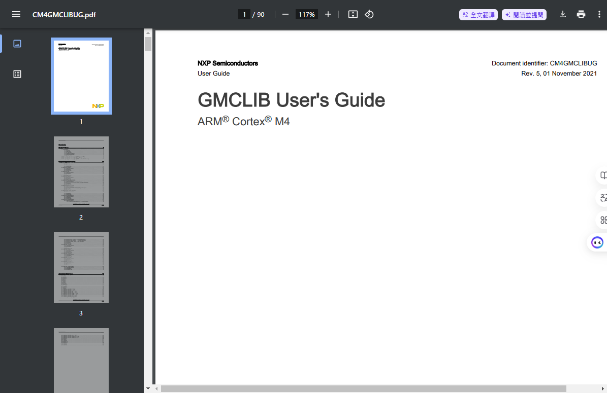Image resolution: width=607 pixels, height=393 pixels.
Task: Open the floating book reader icon
Action: [602, 175]
